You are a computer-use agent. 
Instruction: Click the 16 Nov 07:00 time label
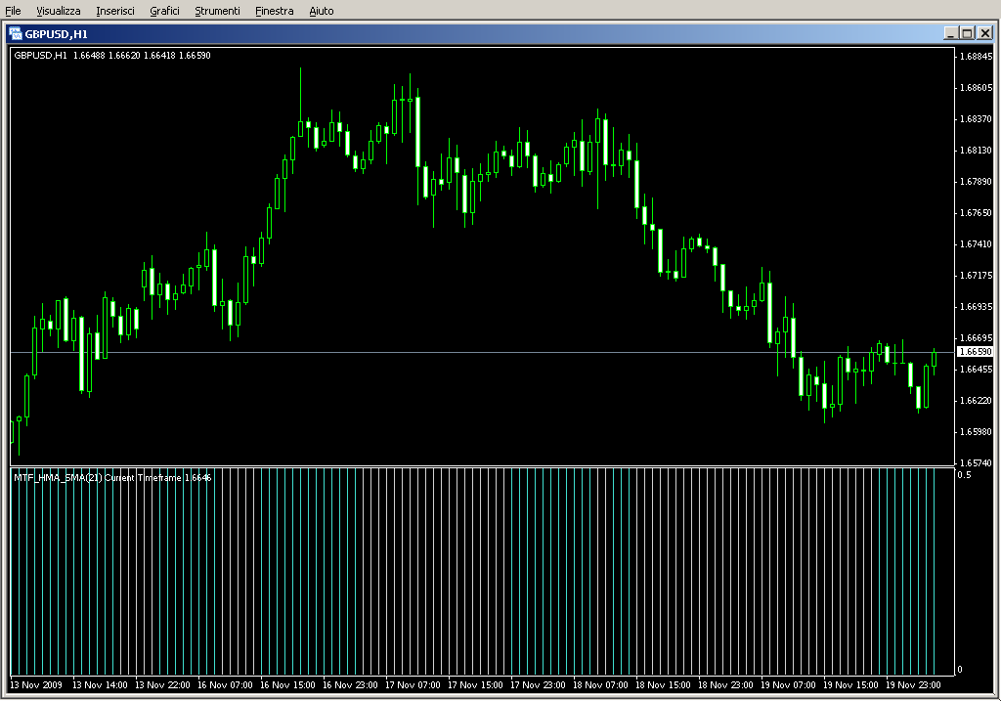225,685
